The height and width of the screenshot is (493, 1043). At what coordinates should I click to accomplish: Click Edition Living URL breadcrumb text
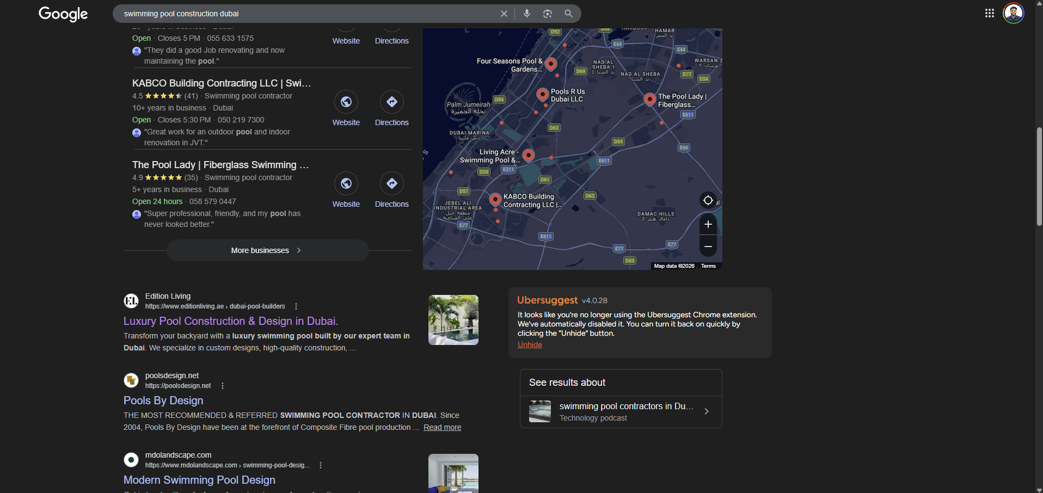point(215,306)
